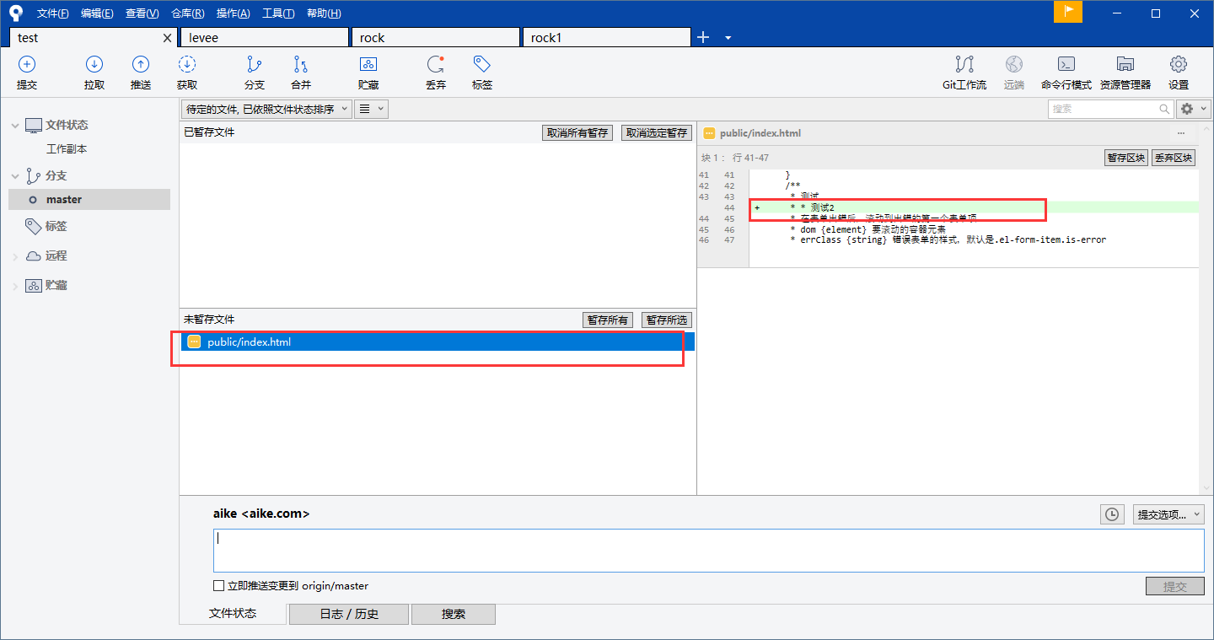Open the 查看(V) menu
This screenshot has height=640, width=1214.
(x=142, y=13)
